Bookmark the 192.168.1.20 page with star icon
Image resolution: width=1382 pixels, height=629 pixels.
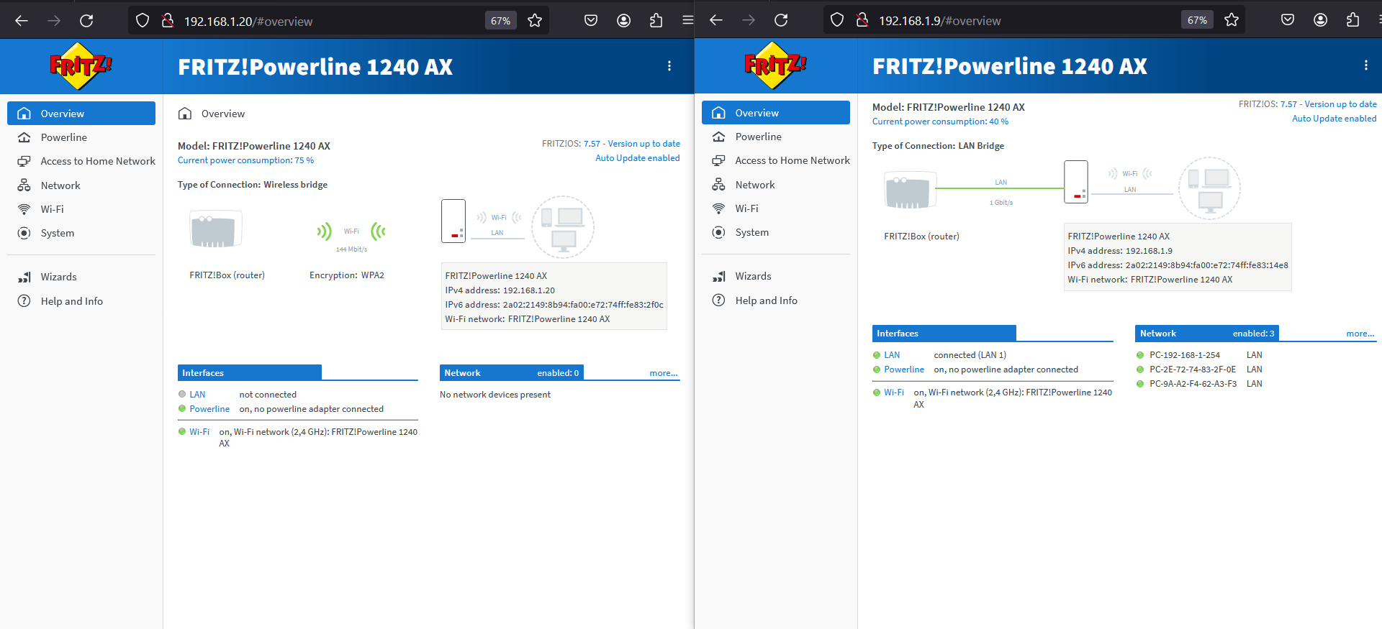point(535,21)
